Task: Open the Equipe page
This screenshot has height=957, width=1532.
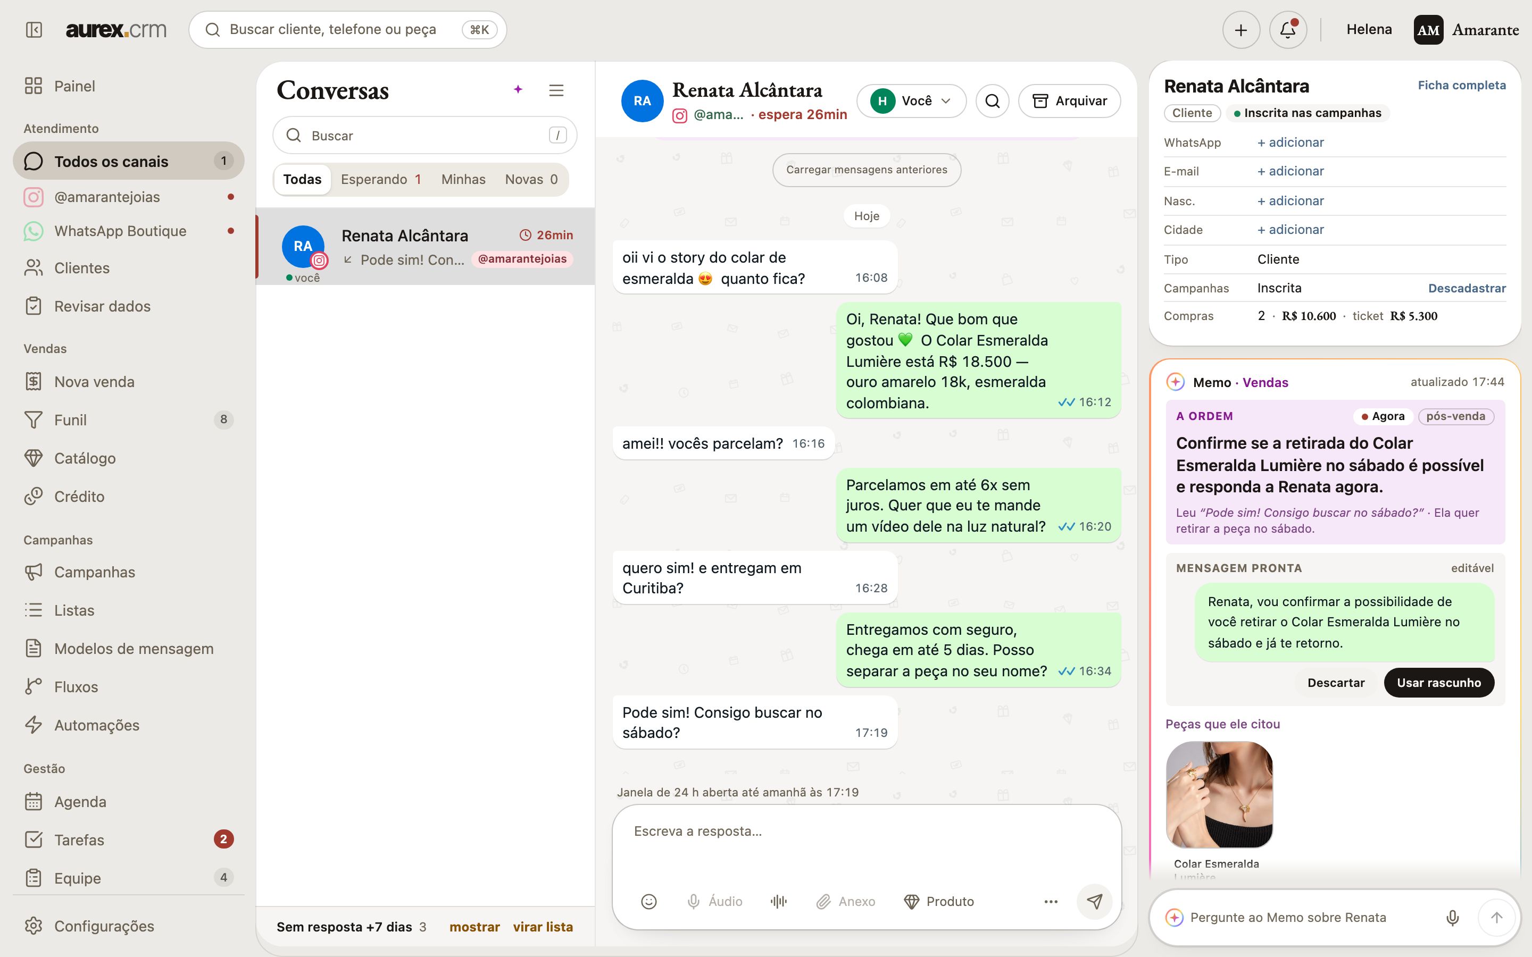Action: pyautogui.click(x=129, y=878)
